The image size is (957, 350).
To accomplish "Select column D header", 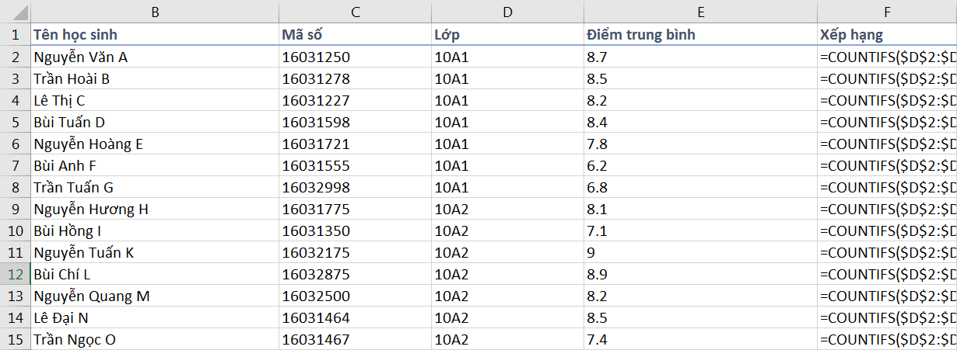I will [507, 12].
